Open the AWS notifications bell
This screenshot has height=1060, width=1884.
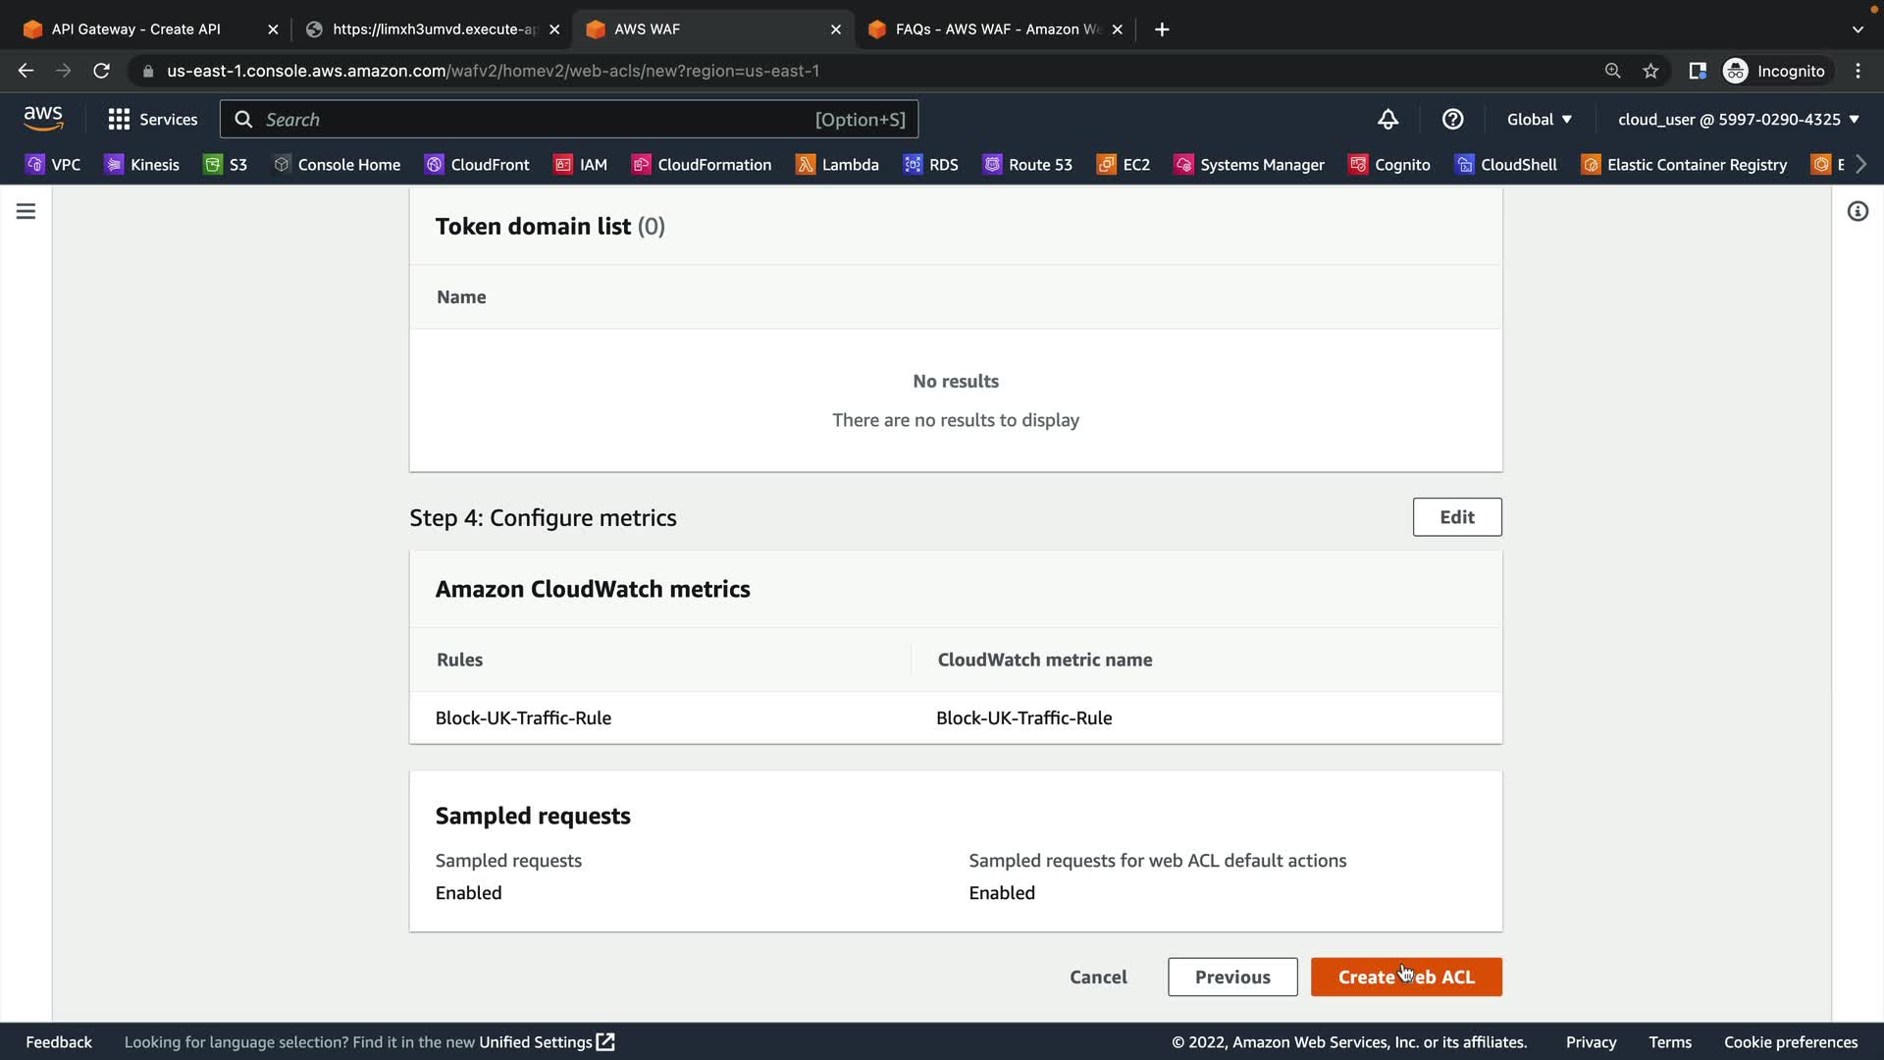1387,120
